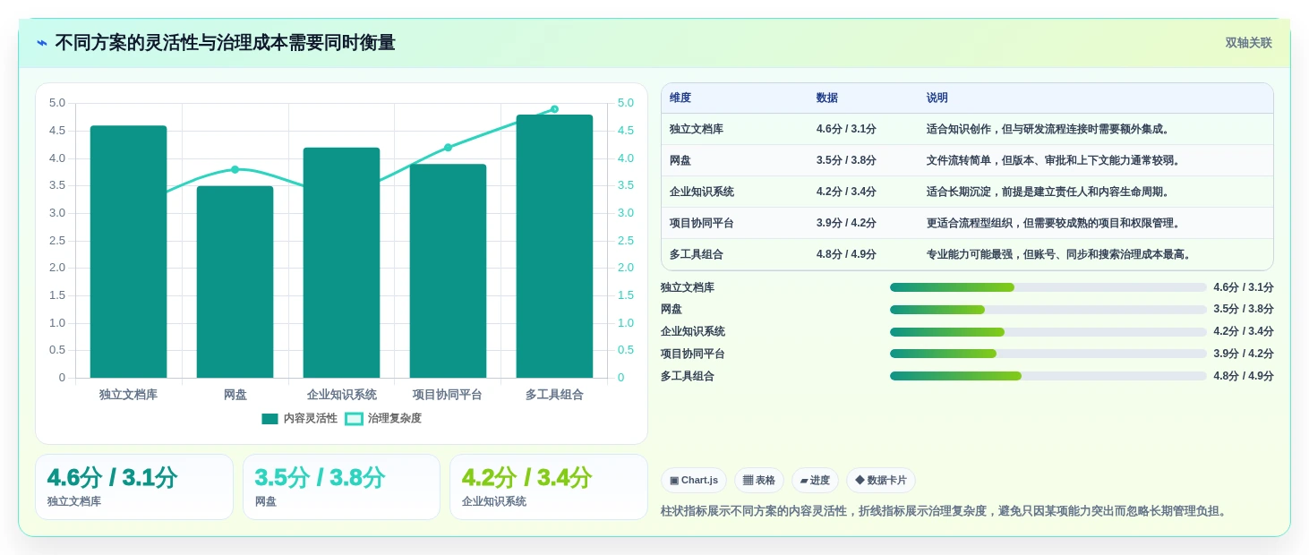Click the 企业知识系统 progress bar
The image size is (1309, 555).
point(1048,332)
